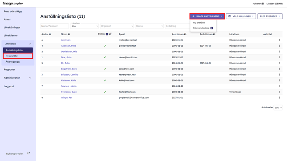Open Rapporter in the sidebar

pos(9,69)
